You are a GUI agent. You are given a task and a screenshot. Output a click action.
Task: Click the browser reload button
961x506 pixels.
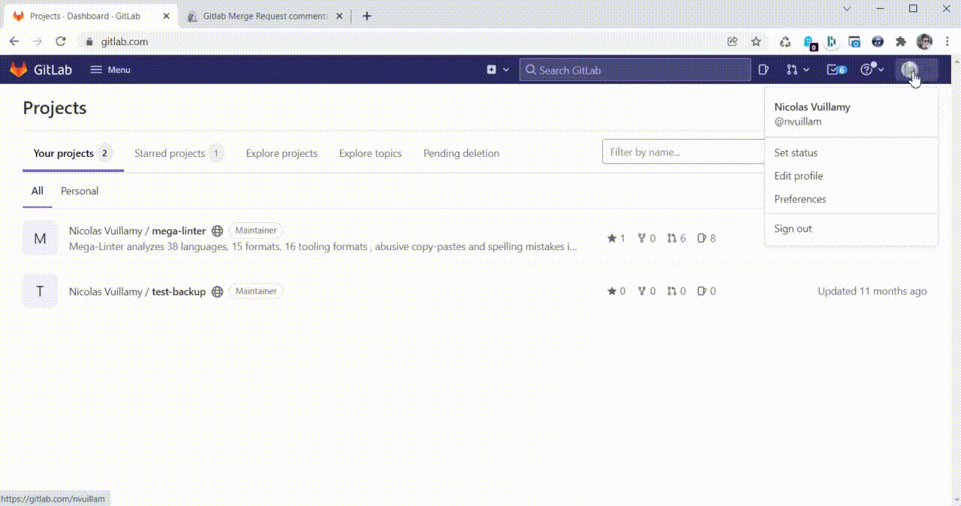tap(61, 42)
